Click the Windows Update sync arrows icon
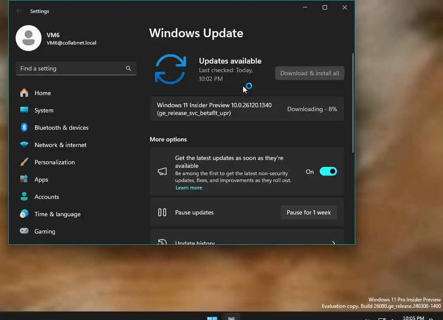Viewport: 443px width, 320px height. (x=170, y=69)
